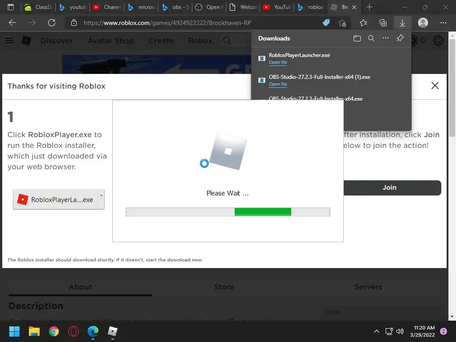Image resolution: width=456 pixels, height=342 pixels.
Task: Open Discover in Roblox navigation
Action: tap(57, 41)
